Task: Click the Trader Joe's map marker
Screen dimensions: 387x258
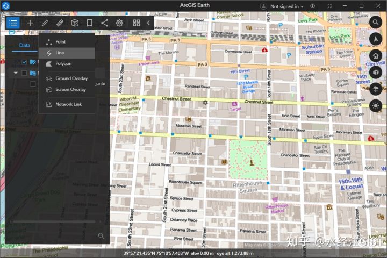Action: pos(148,58)
